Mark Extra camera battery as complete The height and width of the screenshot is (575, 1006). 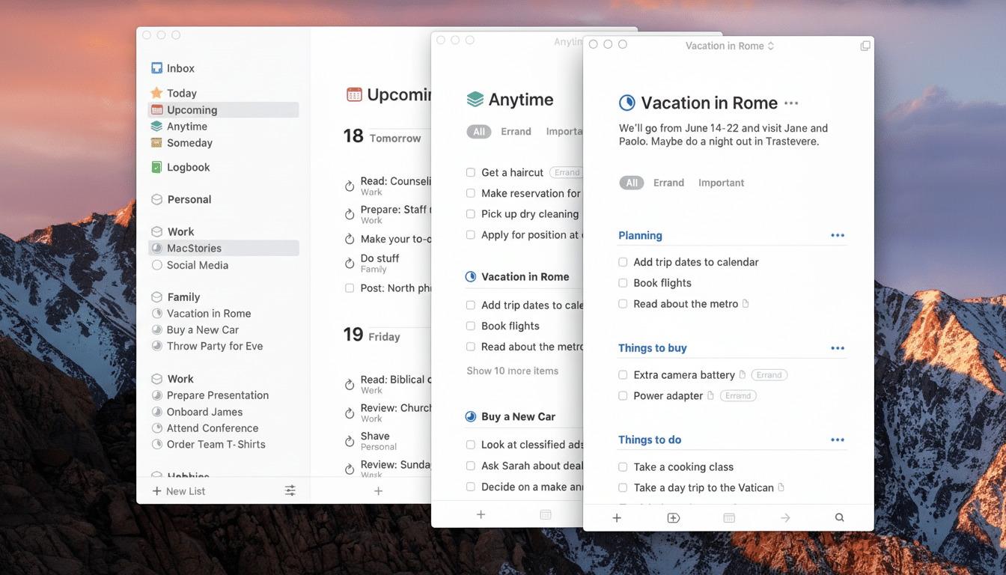(623, 374)
